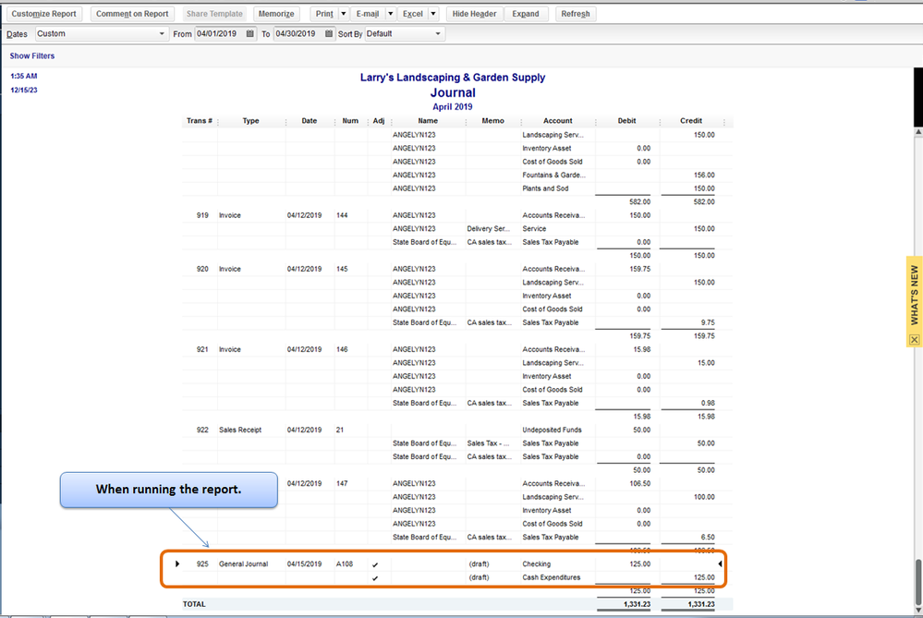Click the From date field

pos(220,33)
